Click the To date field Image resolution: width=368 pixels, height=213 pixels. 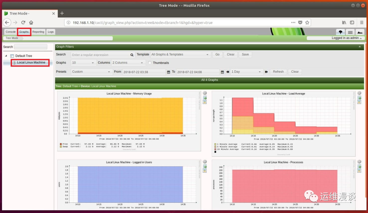pyautogui.click(x=198, y=72)
